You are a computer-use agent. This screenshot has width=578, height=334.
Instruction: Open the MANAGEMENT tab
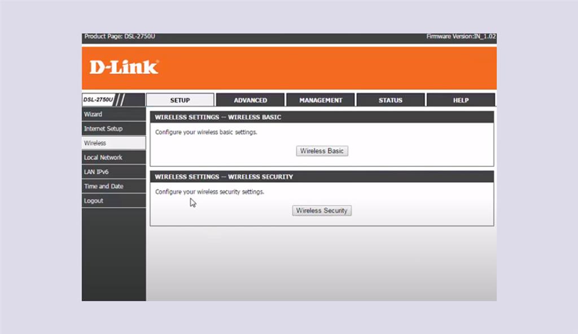(321, 100)
